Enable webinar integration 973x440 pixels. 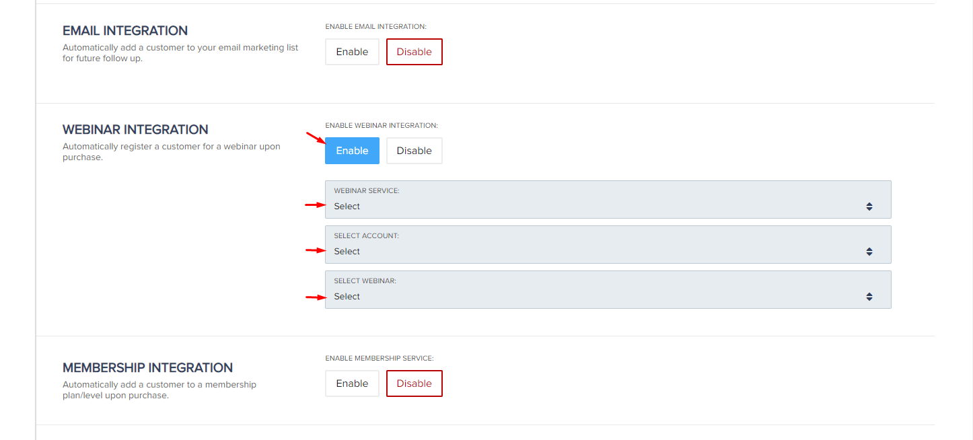[352, 151]
